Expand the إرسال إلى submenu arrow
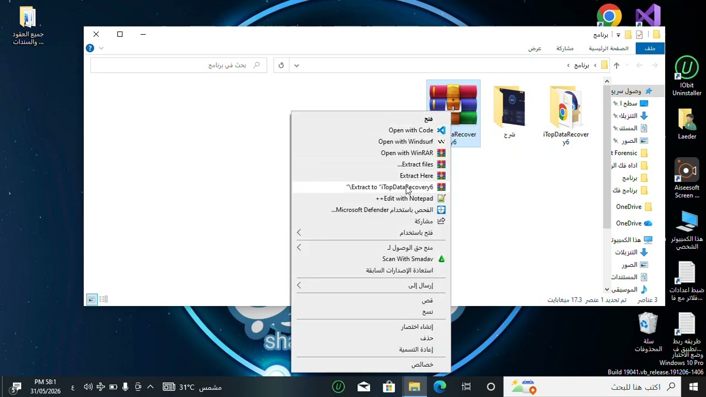Viewport: 706px width, 397px height. click(299, 285)
